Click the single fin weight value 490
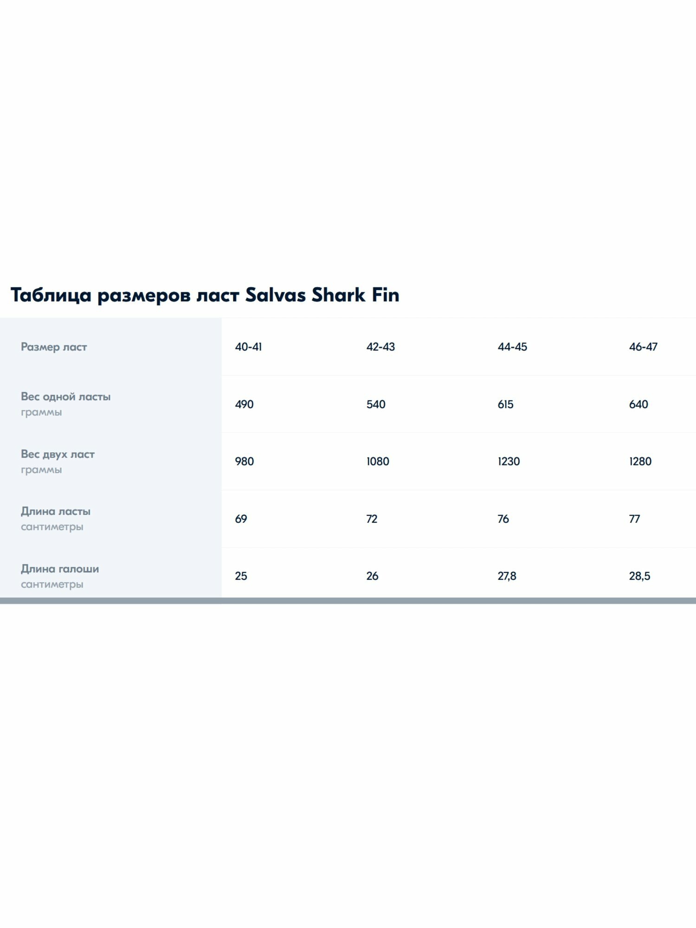This screenshot has width=696, height=928. pos(244,405)
